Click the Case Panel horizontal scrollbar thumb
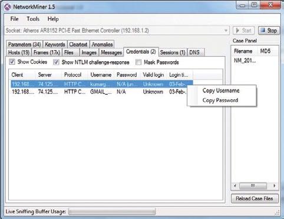 tap(253, 185)
